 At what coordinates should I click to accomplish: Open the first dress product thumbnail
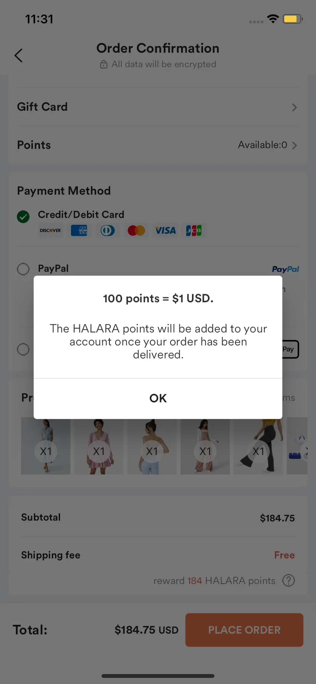click(x=46, y=447)
